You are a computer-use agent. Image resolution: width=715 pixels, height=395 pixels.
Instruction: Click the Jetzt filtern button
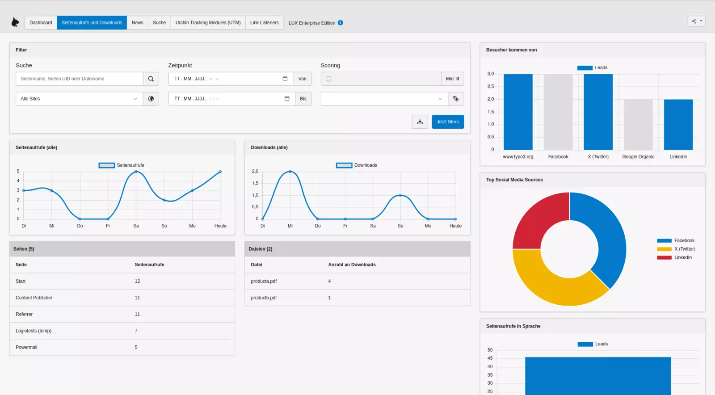click(448, 122)
